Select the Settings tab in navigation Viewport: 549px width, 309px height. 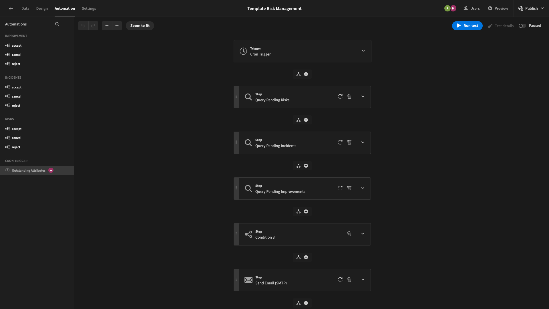(89, 8)
